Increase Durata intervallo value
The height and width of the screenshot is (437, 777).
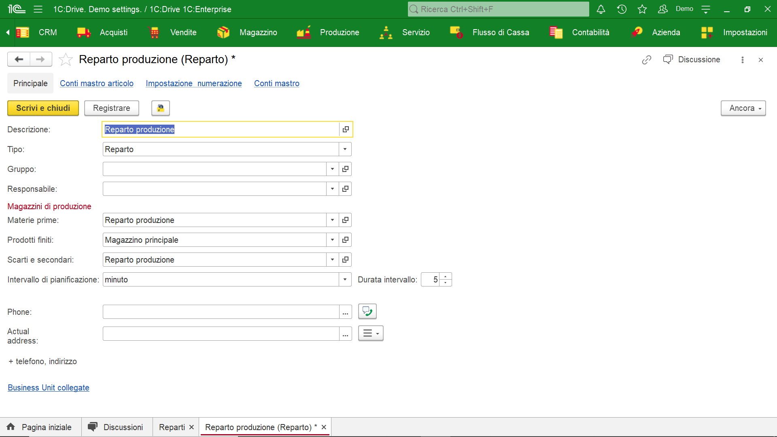coord(446,276)
